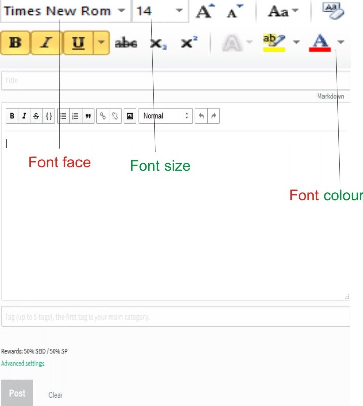Open the Normal heading style dropdown
This screenshot has height=406, width=363.
tap(166, 116)
